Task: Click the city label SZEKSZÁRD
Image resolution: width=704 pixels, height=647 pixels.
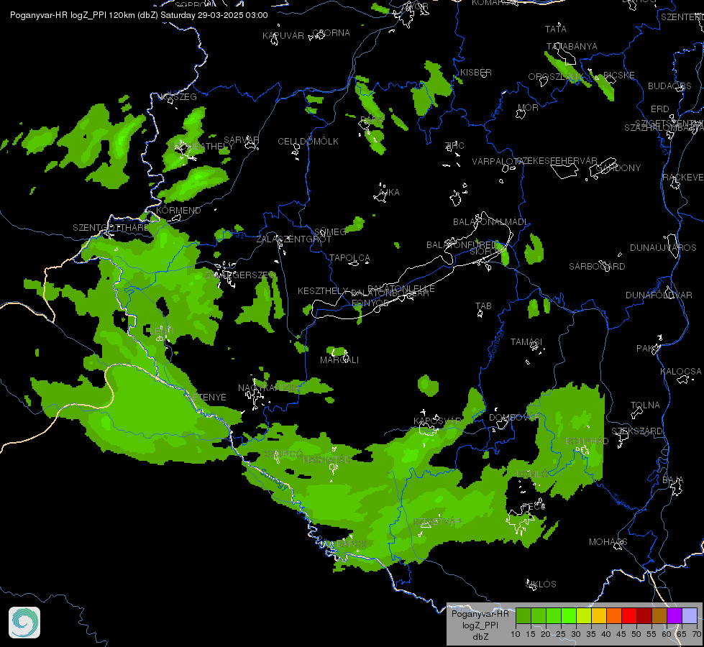Action: pos(637,431)
